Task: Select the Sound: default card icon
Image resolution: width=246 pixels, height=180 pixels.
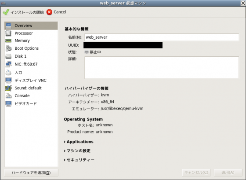Action: tap(8, 88)
